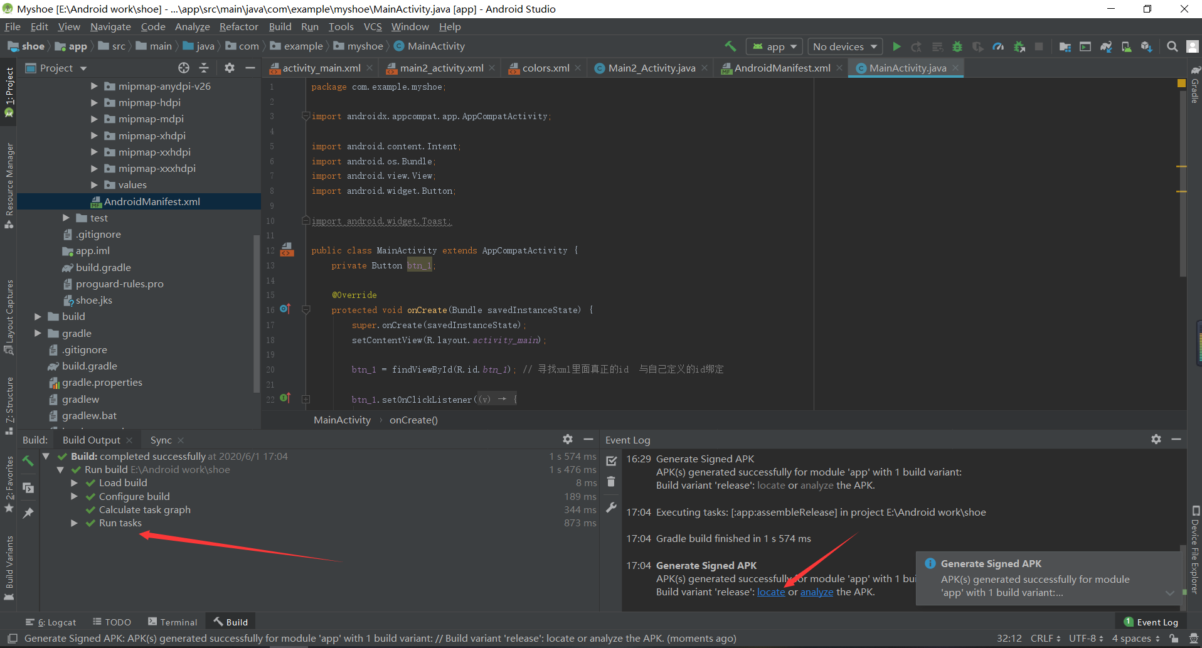Click the Generate Signed APK notification balloon

coord(1049,578)
